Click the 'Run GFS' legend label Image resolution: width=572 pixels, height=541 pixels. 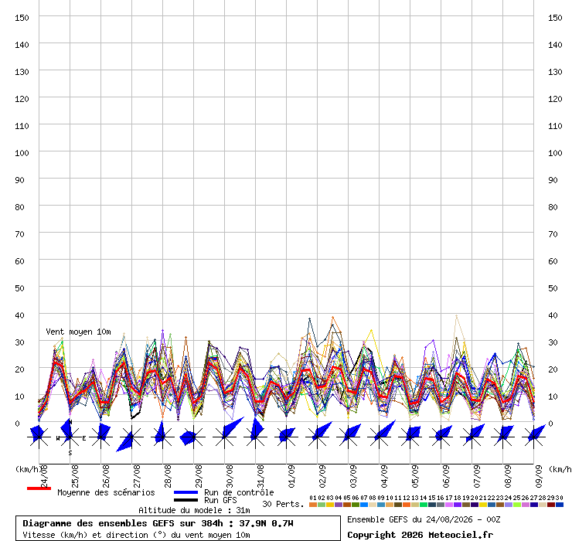[220, 500]
